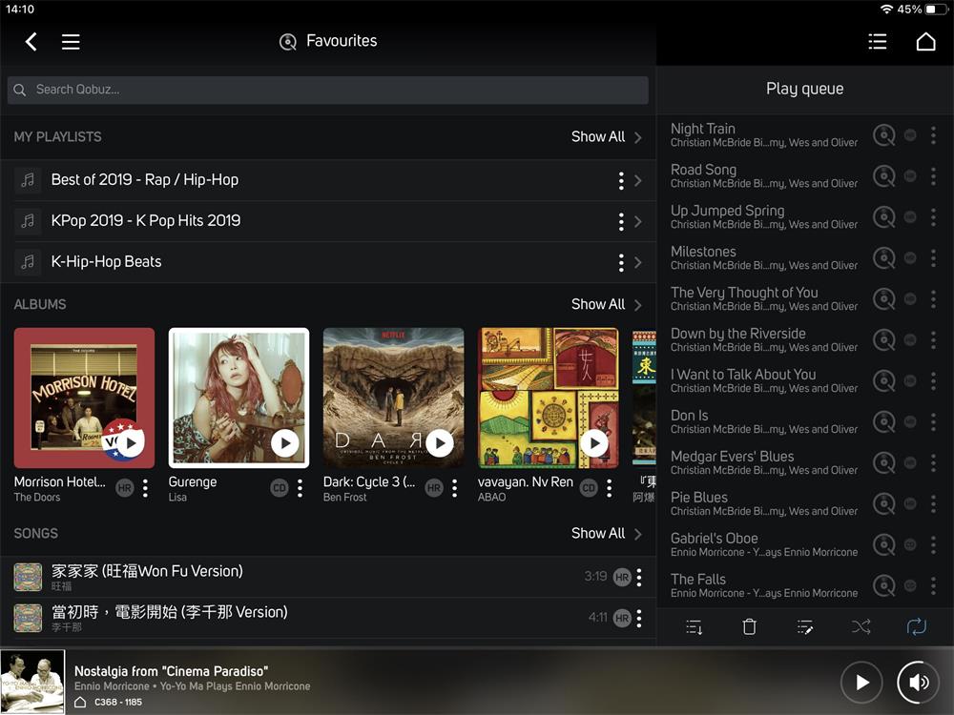Image resolution: width=954 pixels, height=715 pixels.
Task: Tap the sort queue icon with down arrow
Action: [x=695, y=626]
